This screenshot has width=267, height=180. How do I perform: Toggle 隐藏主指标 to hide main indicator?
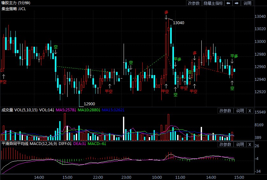213,3
